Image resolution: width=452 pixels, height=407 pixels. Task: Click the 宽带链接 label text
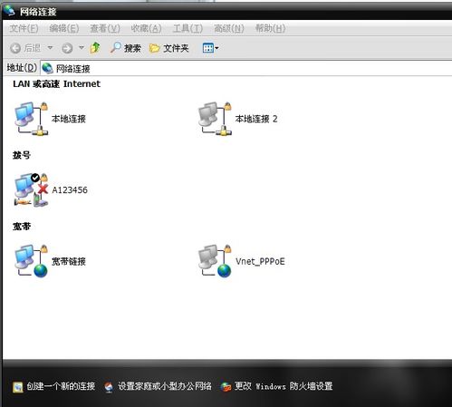click(x=69, y=261)
